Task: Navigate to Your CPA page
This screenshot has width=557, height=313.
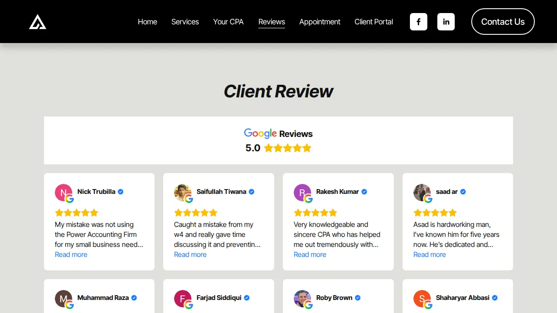Action: click(x=228, y=22)
